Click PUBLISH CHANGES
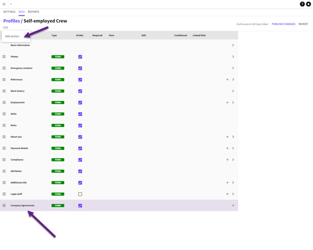Viewport: 313px width, 250px height. 284,24
